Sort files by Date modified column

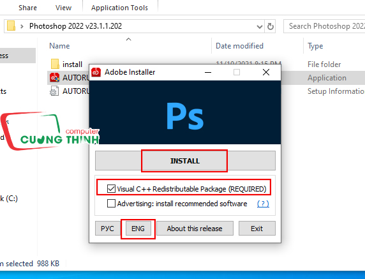pyautogui.click(x=239, y=46)
